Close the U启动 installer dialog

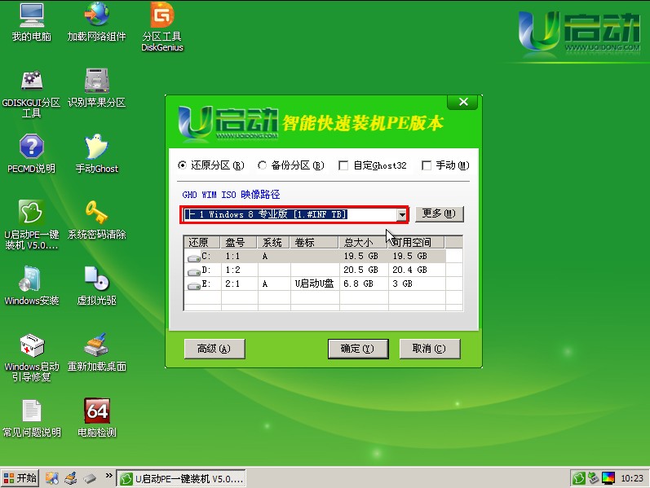tap(463, 102)
